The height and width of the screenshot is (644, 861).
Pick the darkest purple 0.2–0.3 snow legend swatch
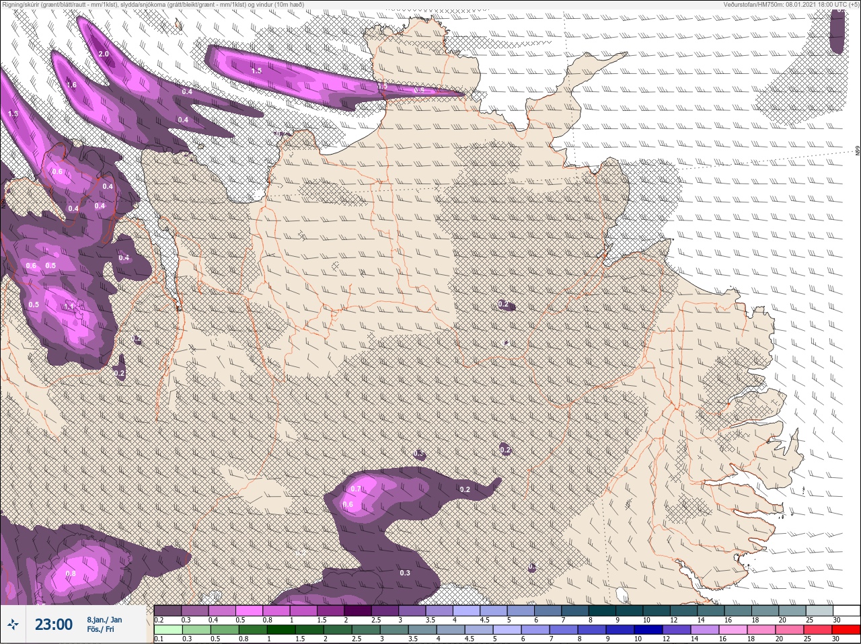click(x=167, y=610)
